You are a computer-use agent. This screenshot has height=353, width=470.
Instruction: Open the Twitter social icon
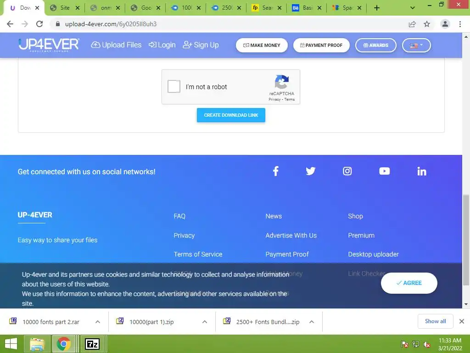(x=311, y=171)
